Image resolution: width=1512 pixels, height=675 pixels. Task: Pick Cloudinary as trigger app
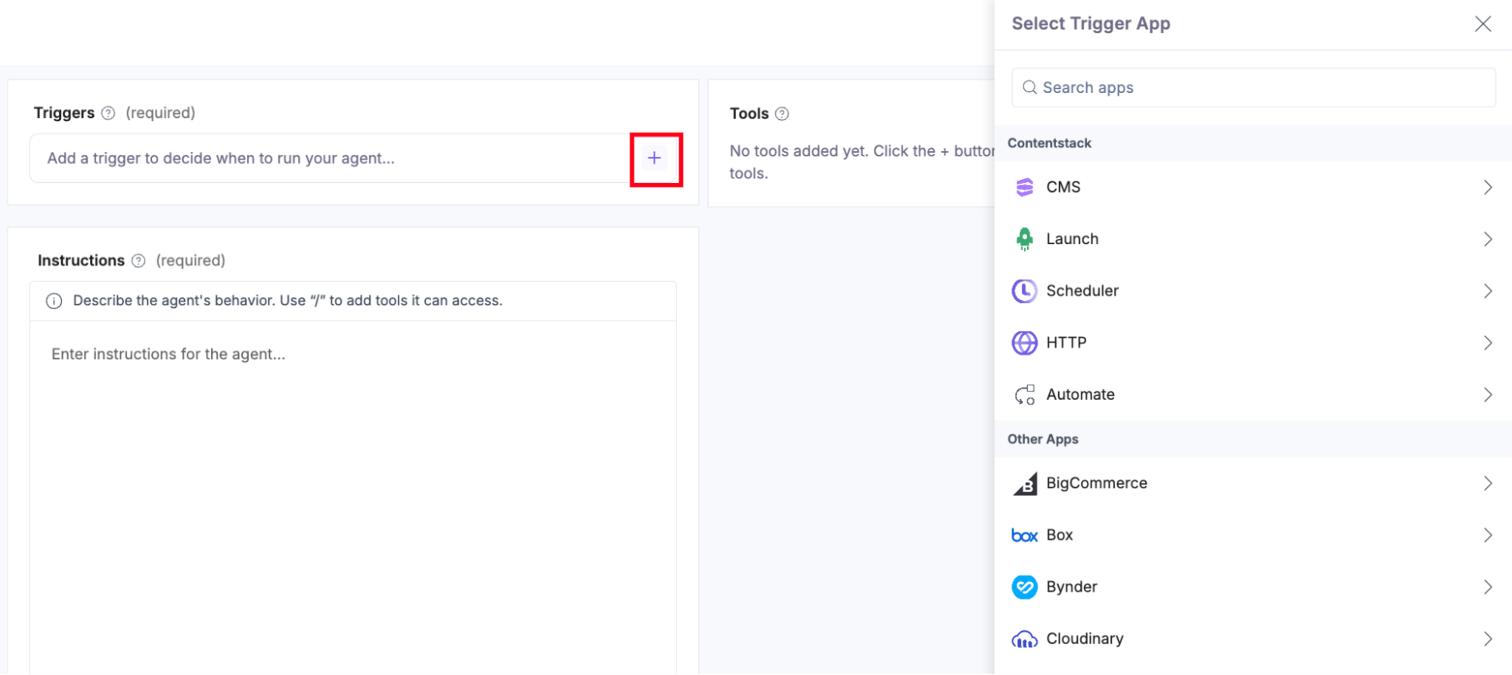coord(1253,639)
